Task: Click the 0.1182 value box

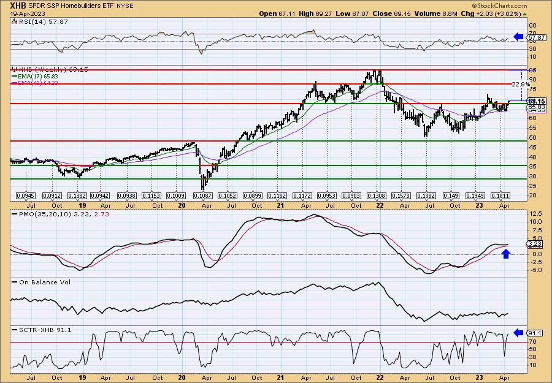Action: tap(277, 195)
